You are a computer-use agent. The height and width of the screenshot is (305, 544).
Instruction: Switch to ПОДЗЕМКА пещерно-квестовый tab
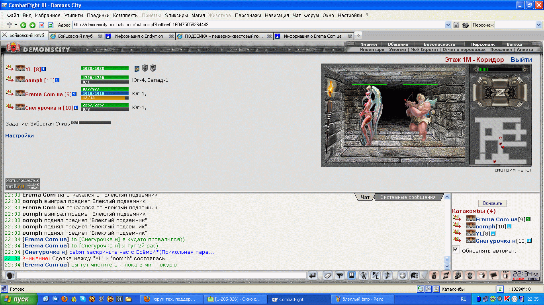(x=223, y=36)
